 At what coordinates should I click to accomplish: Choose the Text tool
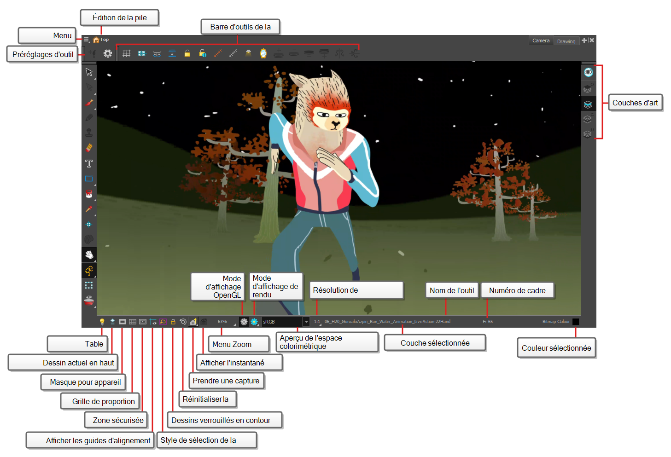click(x=89, y=163)
